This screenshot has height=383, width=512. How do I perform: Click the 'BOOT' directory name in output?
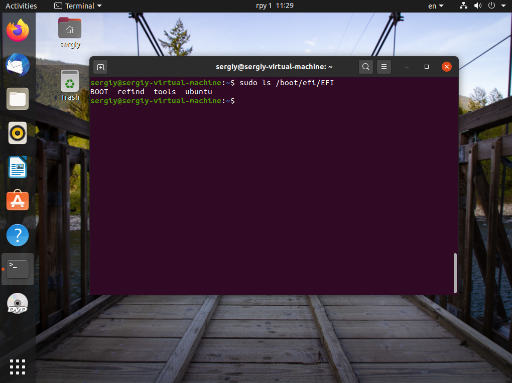point(99,92)
